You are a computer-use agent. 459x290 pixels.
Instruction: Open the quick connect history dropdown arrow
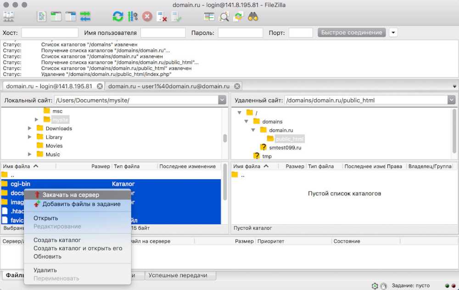(393, 33)
